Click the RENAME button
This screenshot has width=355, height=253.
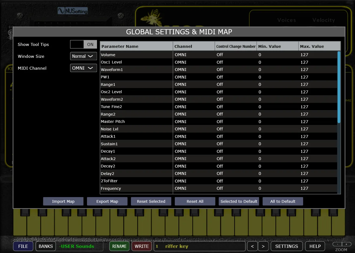(x=119, y=246)
